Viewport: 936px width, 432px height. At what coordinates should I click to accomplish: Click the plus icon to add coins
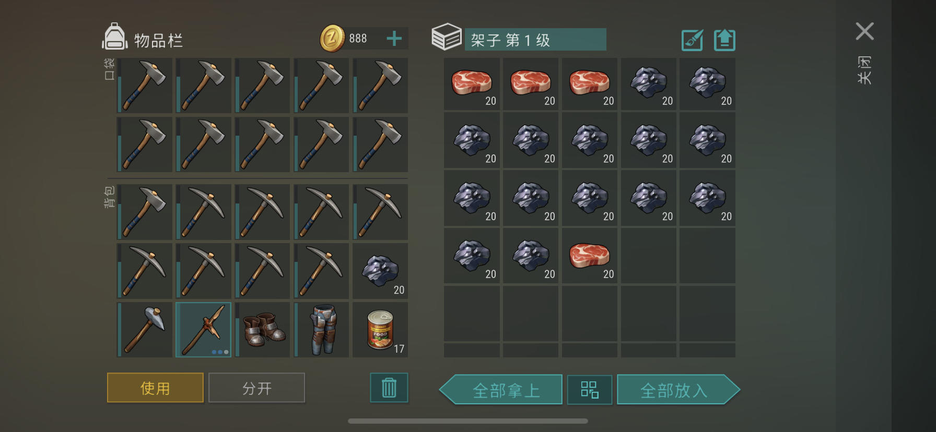tap(394, 39)
